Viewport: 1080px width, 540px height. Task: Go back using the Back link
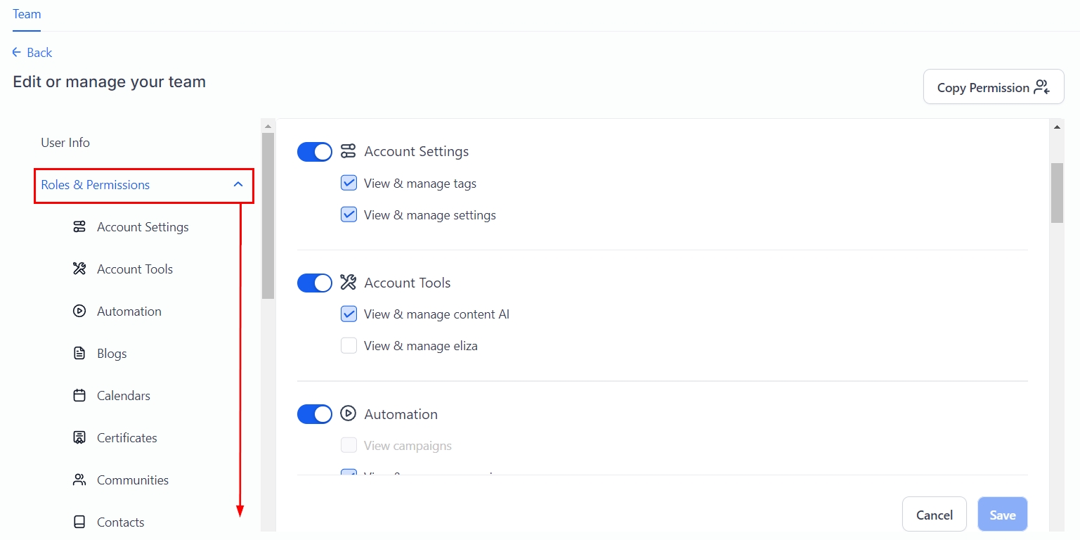click(x=32, y=53)
